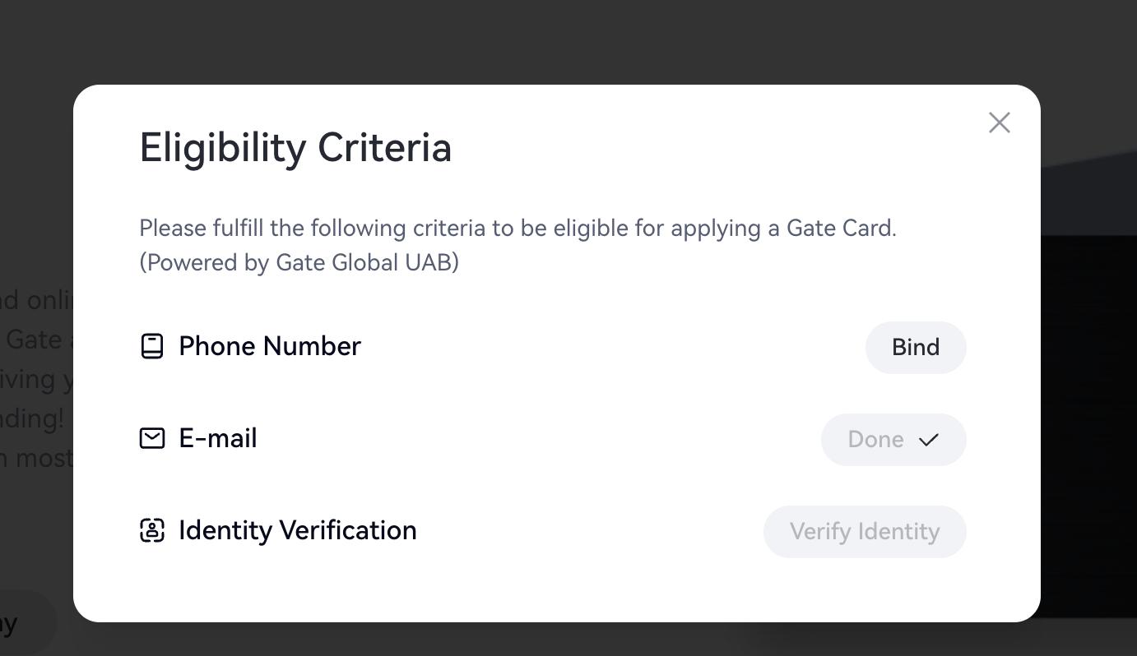Select the Identity Verification row label
The width and height of the screenshot is (1137, 656).
297,530
